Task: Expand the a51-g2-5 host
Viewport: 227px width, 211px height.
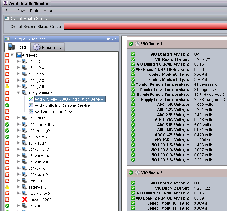Action: 18,74
